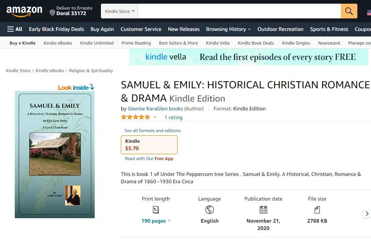
Task: Expand the star rating breakdown chevron
Action: (155, 117)
